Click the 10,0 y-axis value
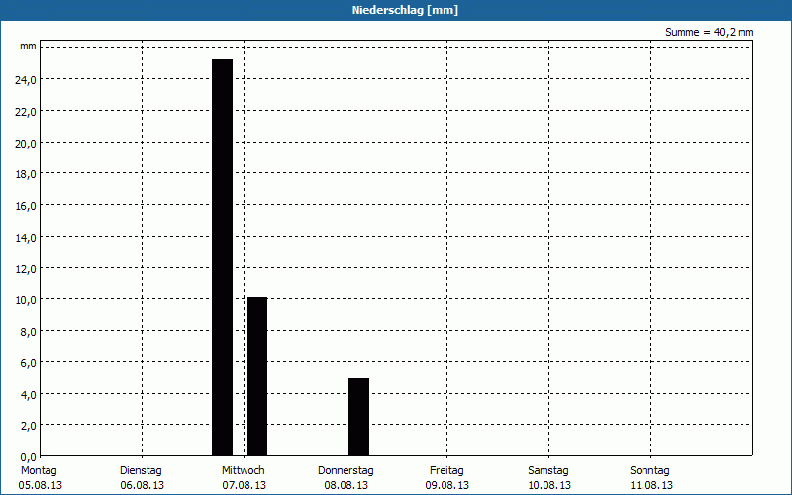792x495 pixels. coord(26,300)
